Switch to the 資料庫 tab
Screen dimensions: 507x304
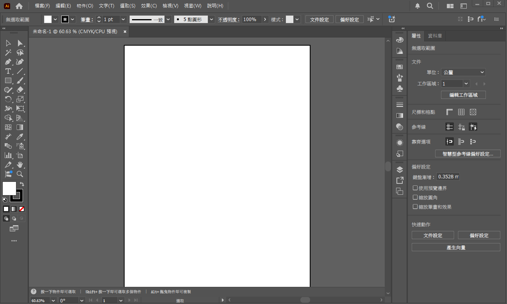point(435,36)
